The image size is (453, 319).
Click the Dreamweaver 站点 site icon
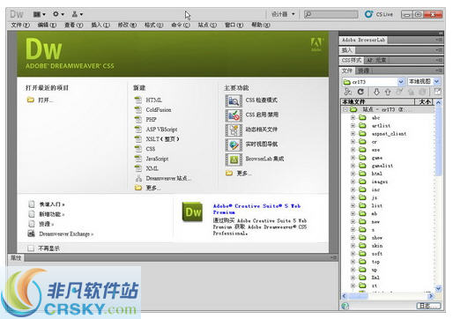pyautogui.click(x=138, y=178)
